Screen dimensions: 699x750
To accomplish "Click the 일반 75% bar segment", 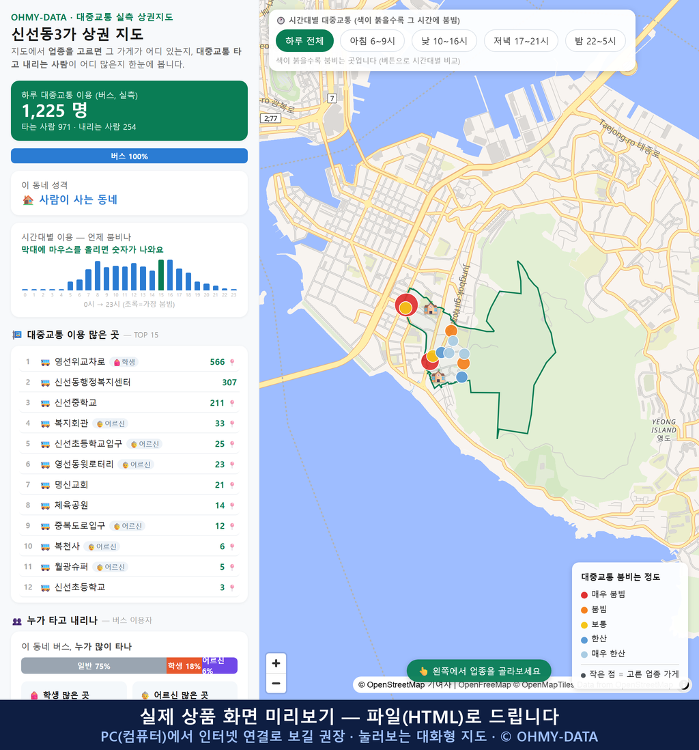I will point(94,666).
